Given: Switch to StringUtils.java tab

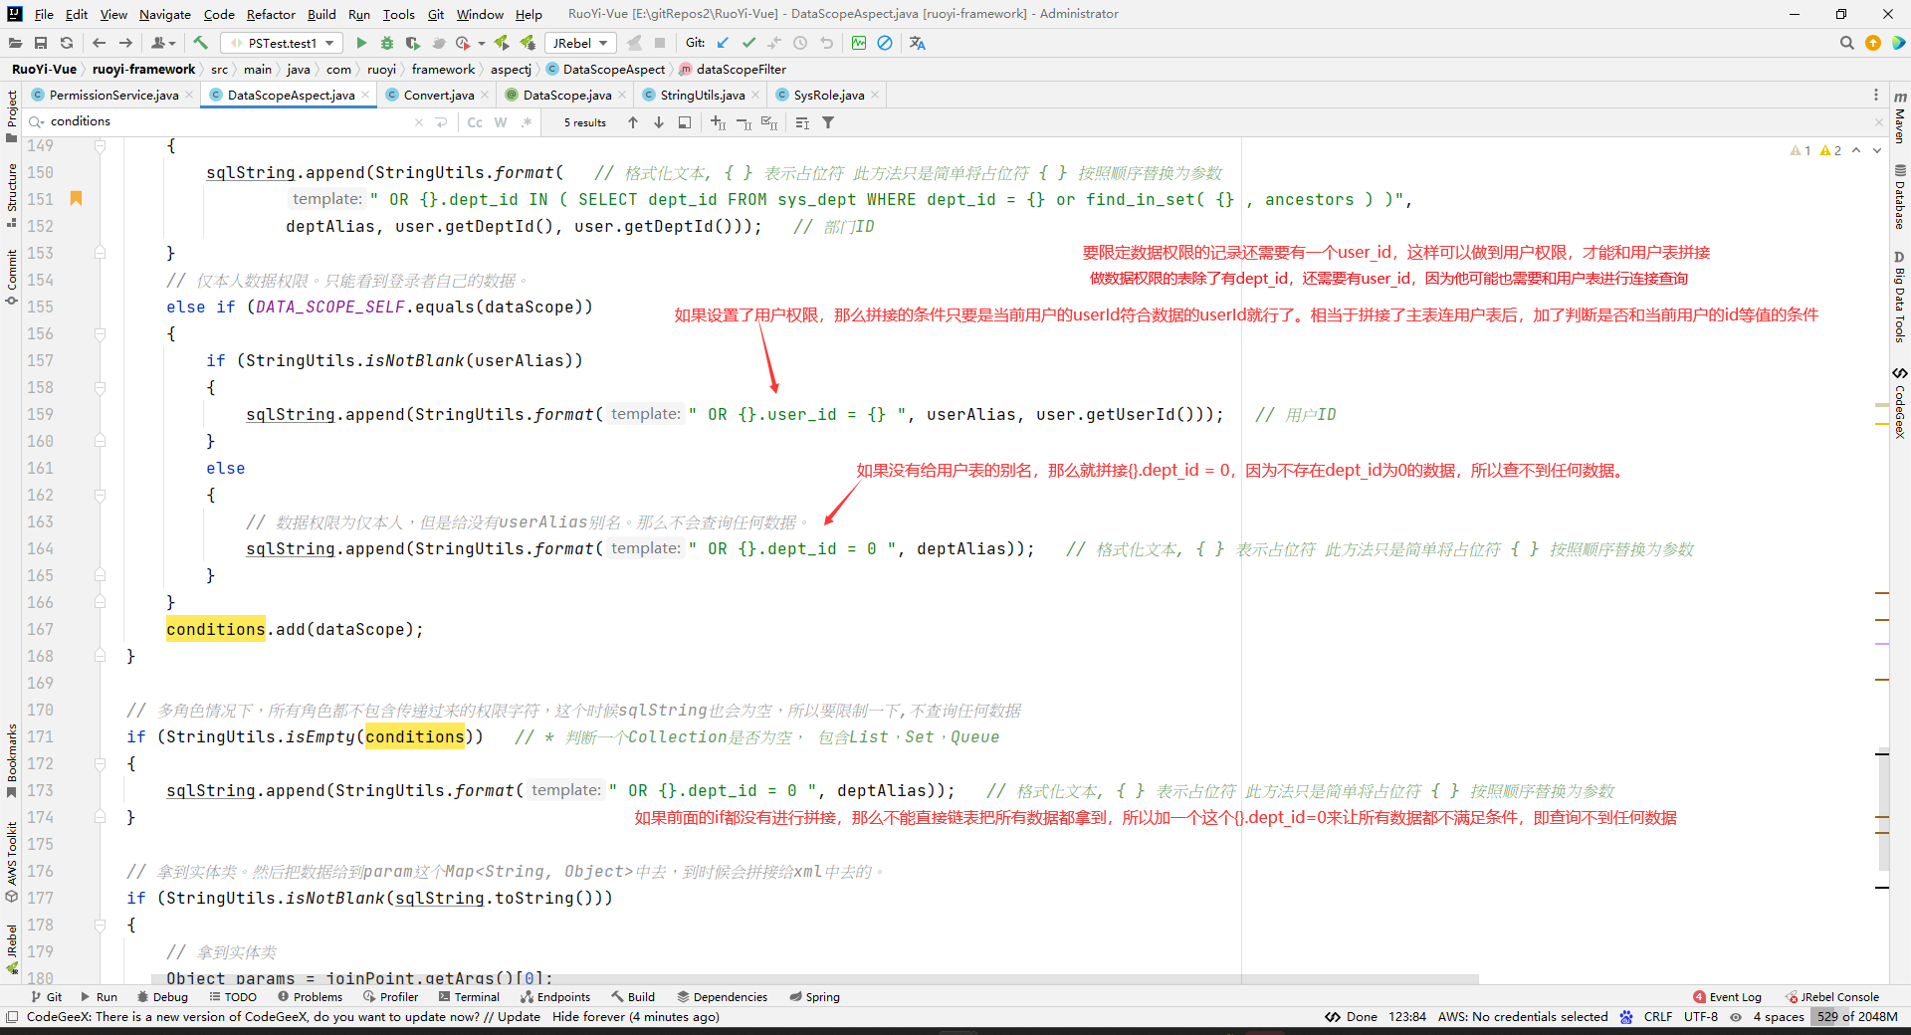Looking at the screenshot, I should [x=702, y=95].
